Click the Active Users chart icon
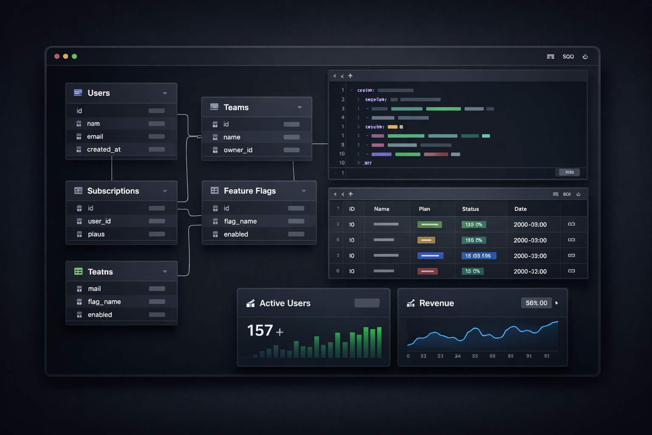The height and width of the screenshot is (435, 652). [x=251, y=303]
